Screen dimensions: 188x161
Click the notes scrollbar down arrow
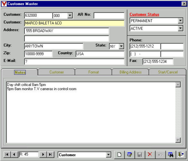tap(178, 140)
